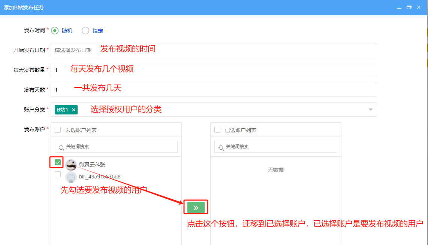Select the 随机 publish time radio button
This screenshot has height=245, width=428.
coord(55,31)
